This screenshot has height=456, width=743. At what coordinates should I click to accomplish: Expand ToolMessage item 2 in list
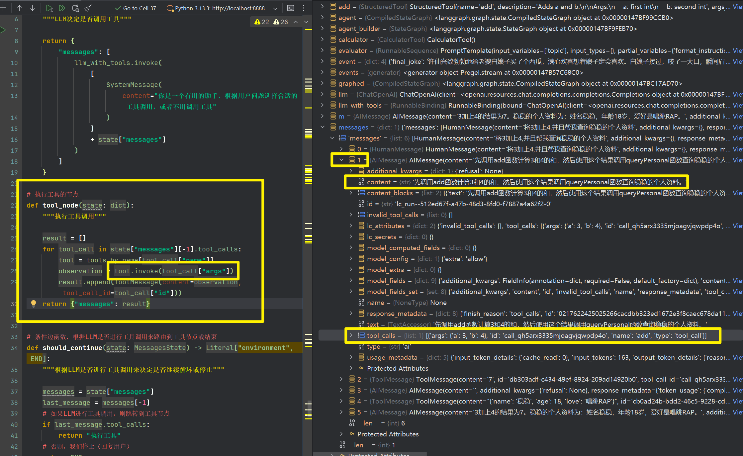point(341,379)
